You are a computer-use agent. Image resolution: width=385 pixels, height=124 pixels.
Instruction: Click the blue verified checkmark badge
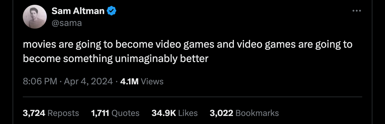point(112,11)
